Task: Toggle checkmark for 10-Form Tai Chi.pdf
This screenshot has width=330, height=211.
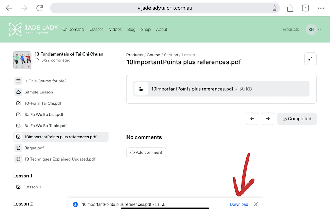Action: [19, 103]
